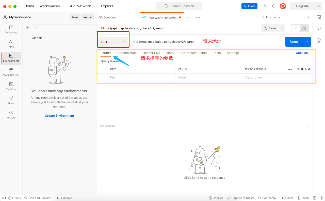Image resolution: width=325 pixels, height=201 pixels.
Task: Open the APIs sidebar panel
Action: (11, 44)
